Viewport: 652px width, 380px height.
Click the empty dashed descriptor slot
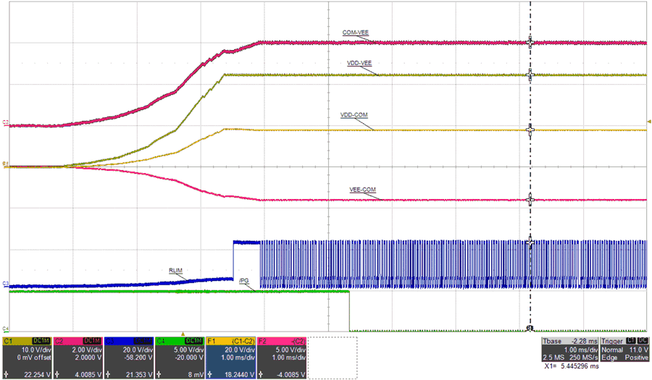(333, 358)
